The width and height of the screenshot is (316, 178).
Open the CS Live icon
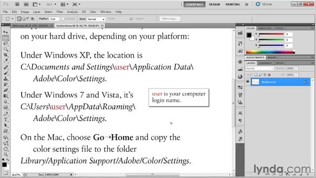[258, 4]
